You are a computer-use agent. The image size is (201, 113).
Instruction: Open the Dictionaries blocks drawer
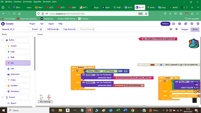click(18, 74)
